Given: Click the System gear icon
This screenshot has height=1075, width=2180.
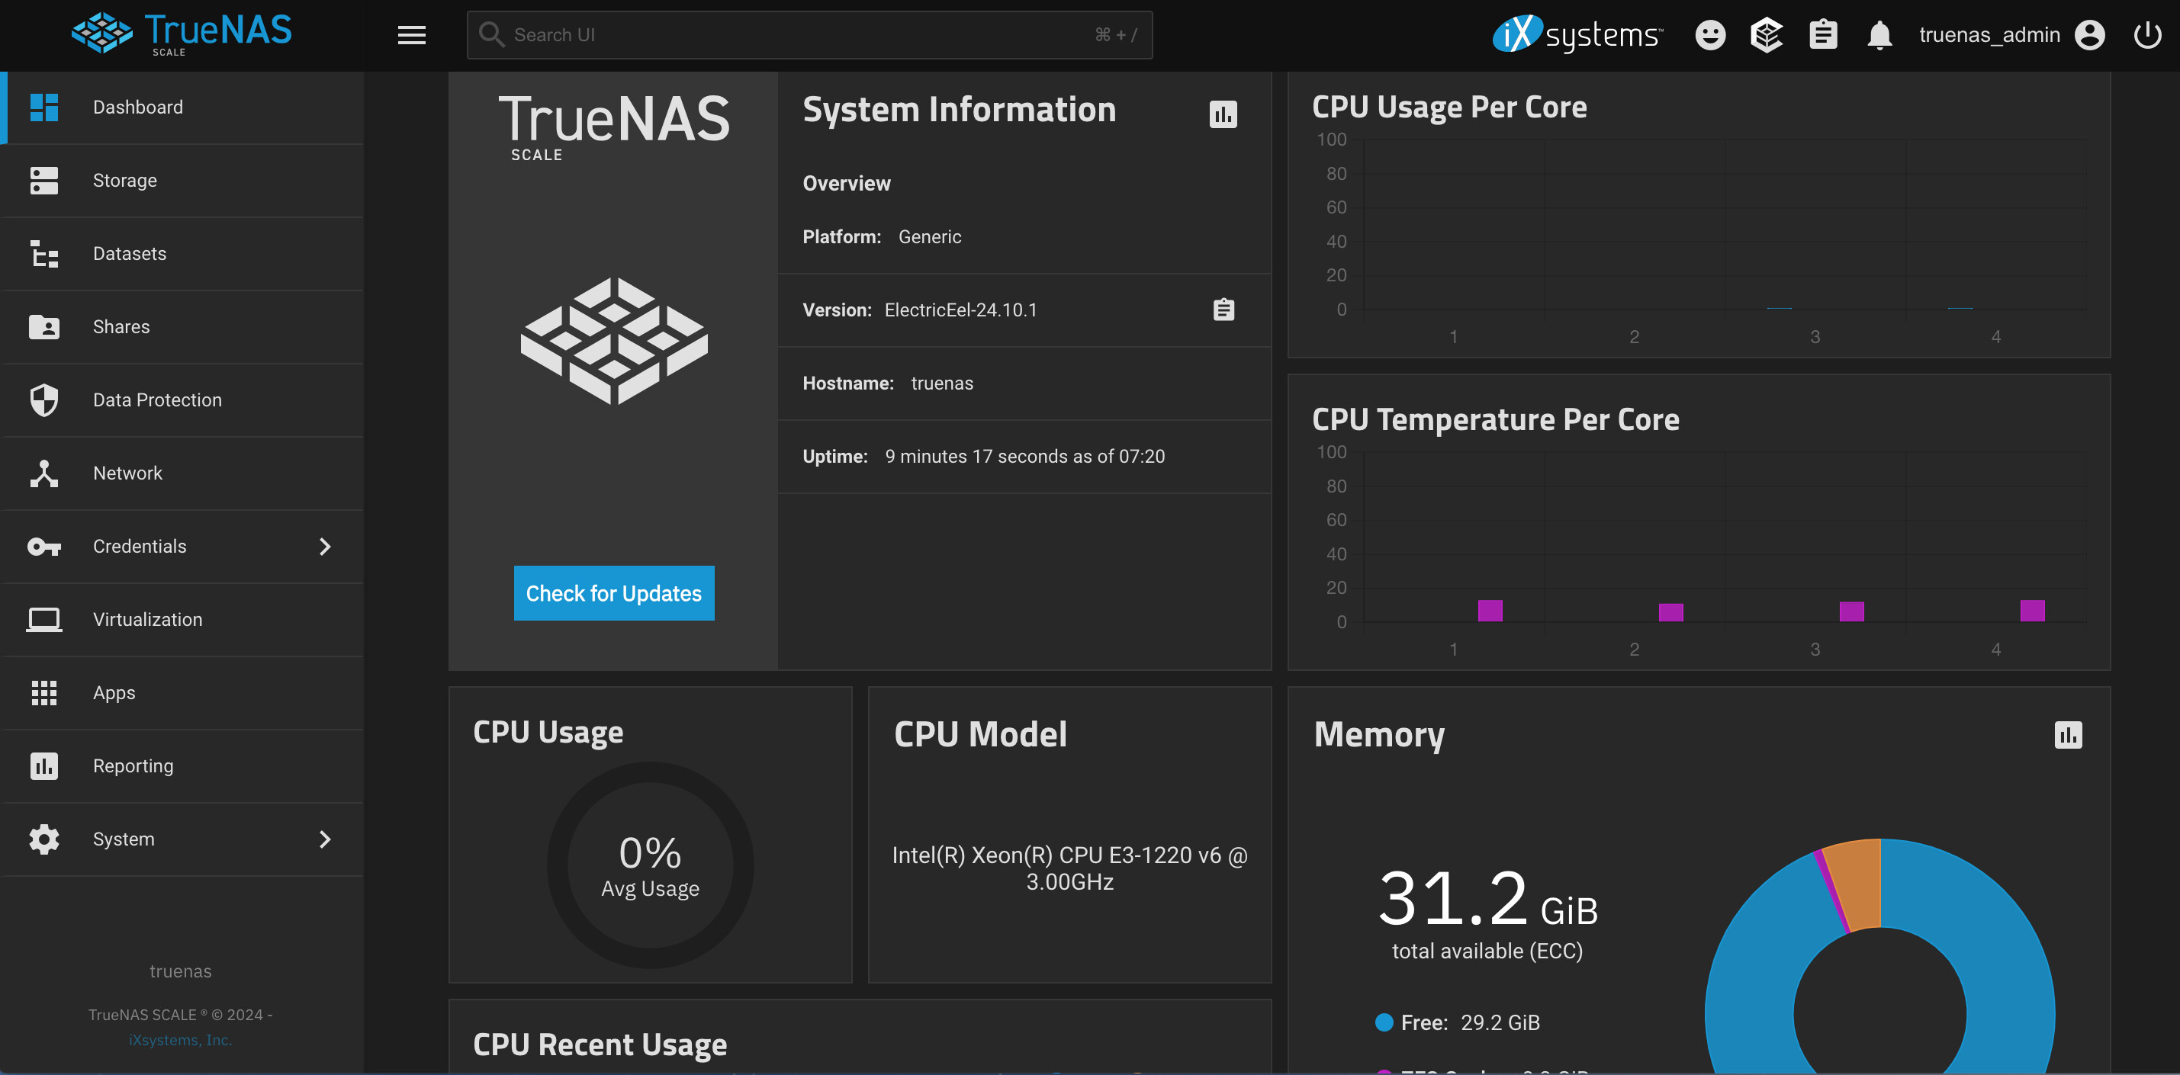Looking at the screenshot, I should 44,839.
